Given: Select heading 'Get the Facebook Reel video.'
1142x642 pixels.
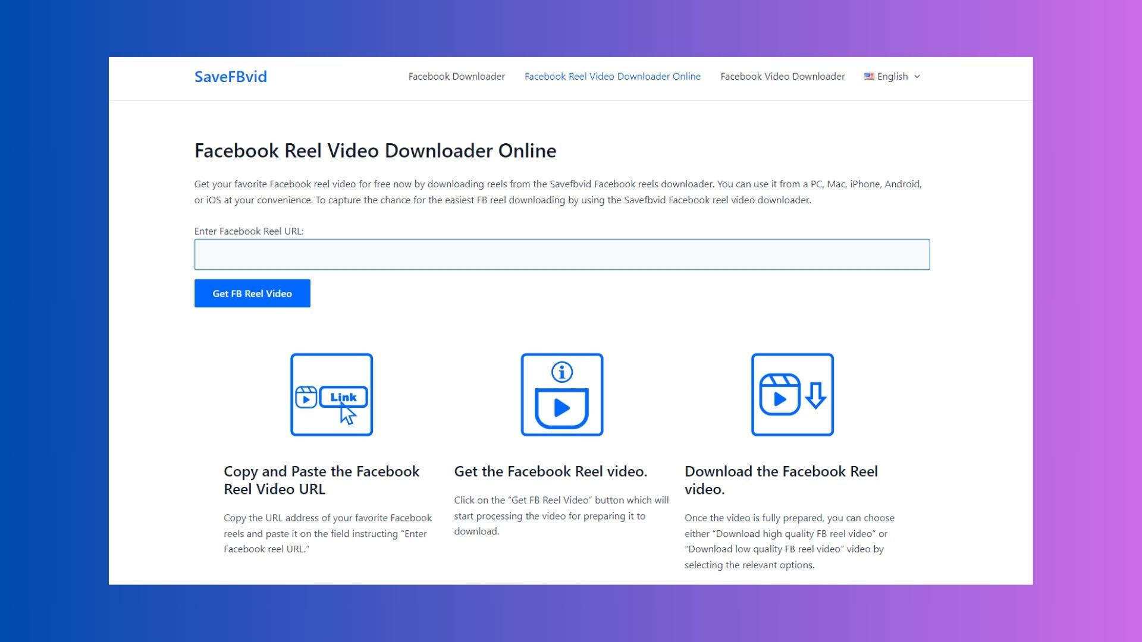Looking at the screenshot, I should [550, 471].
